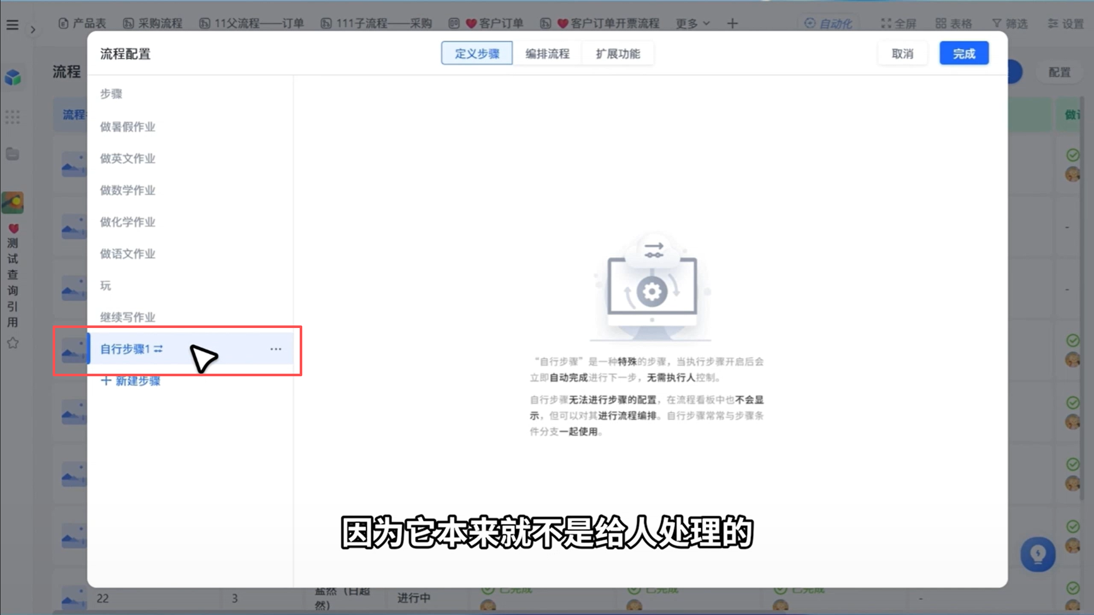Click the 配置 button behind the dialog
The height and width of the screenshot is (615, 1094).
[1059, 72]
